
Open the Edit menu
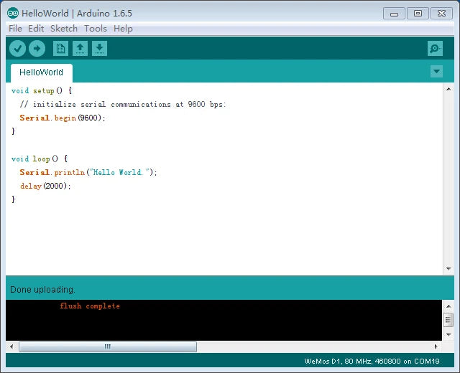tap(36, 29)
